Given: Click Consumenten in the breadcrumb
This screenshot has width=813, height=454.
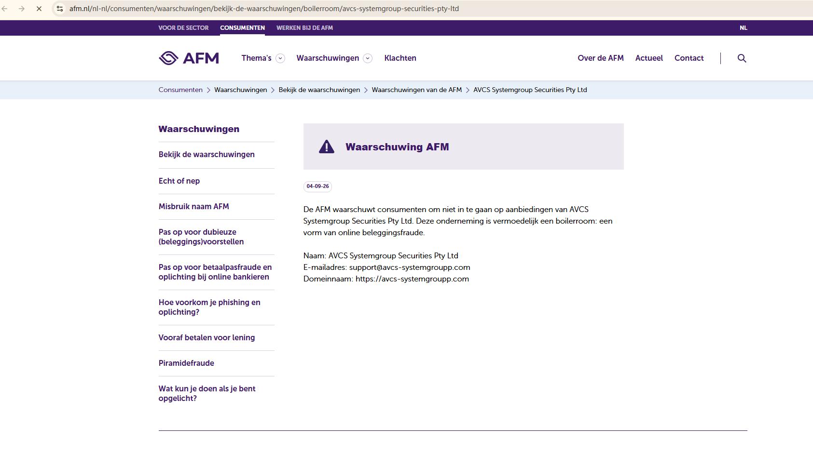Looking at the screenshot, I should click(180, 90).
